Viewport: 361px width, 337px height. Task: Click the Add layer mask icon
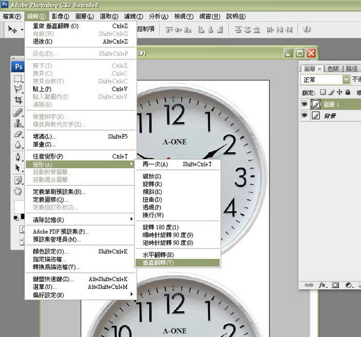point(335,285)
